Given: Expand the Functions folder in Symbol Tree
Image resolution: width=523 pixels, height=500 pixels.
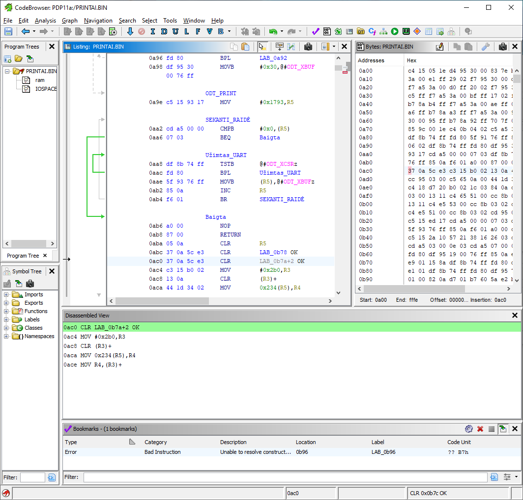Looking at the screenshot, I should click(6, 311).
